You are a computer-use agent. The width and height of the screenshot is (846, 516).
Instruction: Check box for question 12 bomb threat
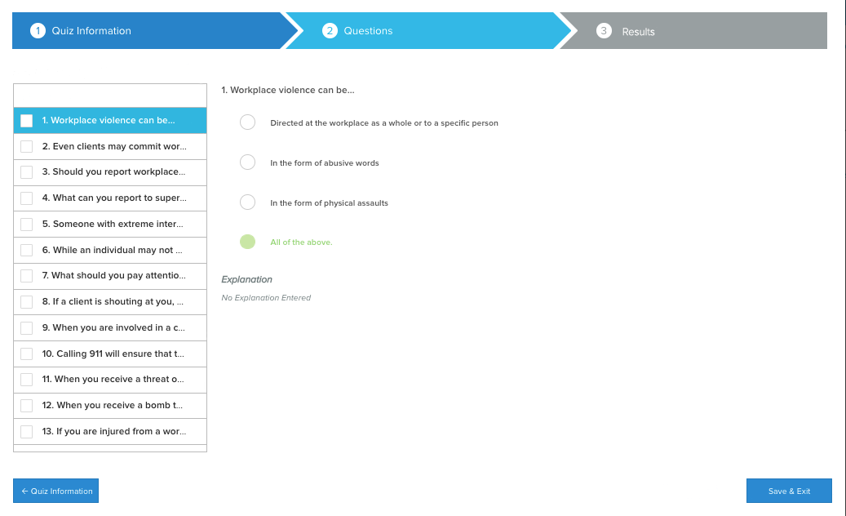26,405
